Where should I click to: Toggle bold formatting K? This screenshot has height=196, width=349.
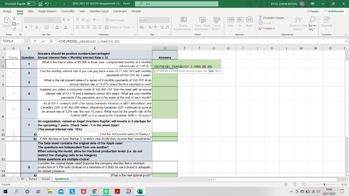pos(26,27)
